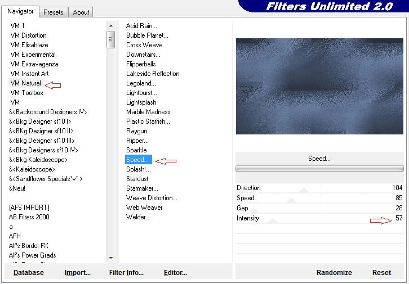Screen dimensions: 409x284
Task: Click the category list scroll down arrow
Action: (111, 258)
